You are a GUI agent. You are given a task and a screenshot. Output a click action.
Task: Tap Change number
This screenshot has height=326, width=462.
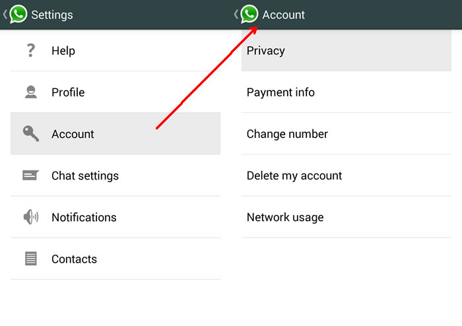coord(287,134)
